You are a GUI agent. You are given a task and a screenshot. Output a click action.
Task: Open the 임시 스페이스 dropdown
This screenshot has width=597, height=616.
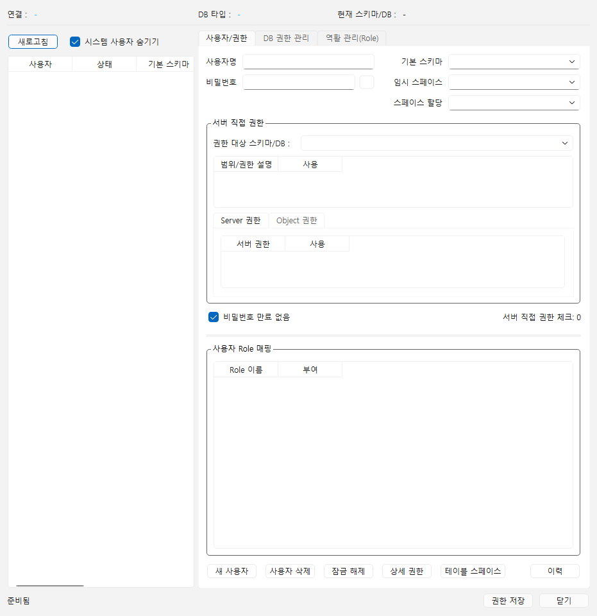click(x=514, y=82)
